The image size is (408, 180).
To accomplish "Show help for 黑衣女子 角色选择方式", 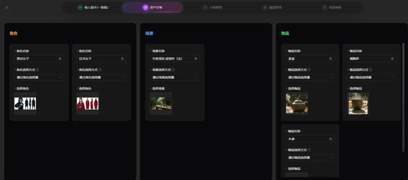I will click(37, 70).
